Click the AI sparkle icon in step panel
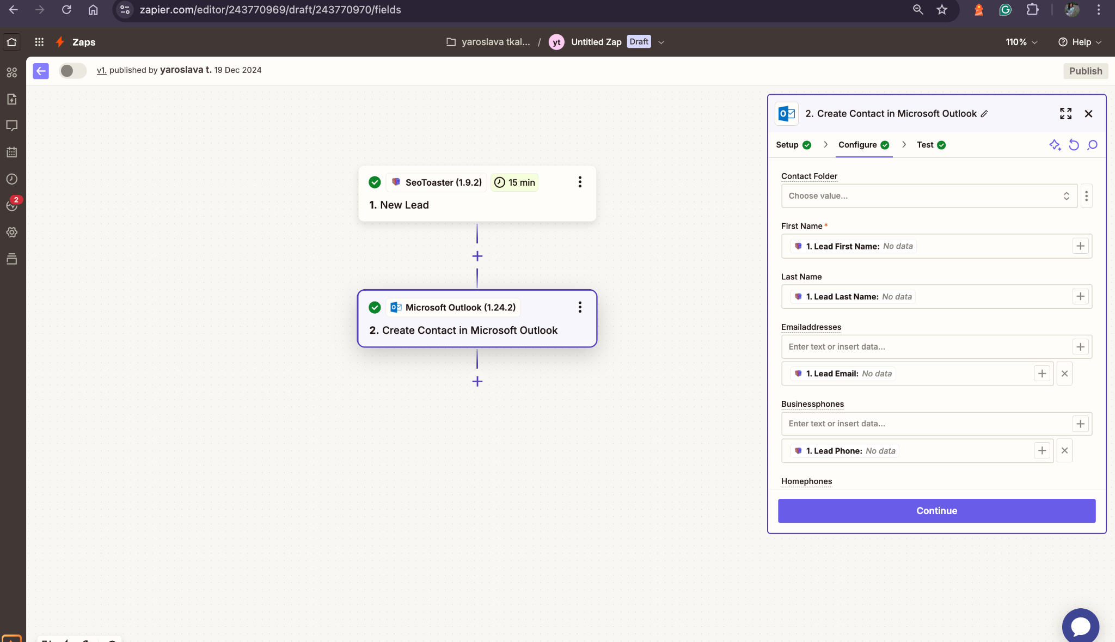Image resolution: width=1115 pixels, height=642 pixels. point(1055,145)
